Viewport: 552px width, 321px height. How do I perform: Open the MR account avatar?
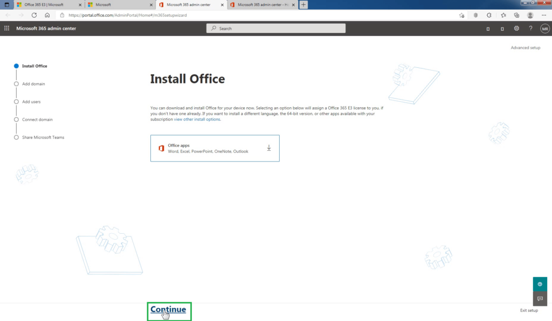[x=545, y=29]
